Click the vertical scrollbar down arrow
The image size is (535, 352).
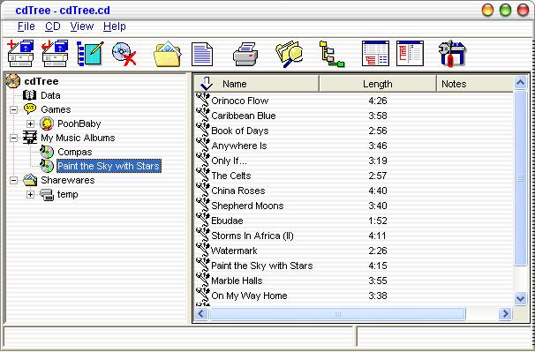point(520,299)
